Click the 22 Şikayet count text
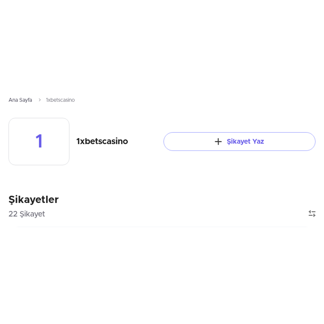The height and width of the screenshot is (324, 324). tap(27, 214)
